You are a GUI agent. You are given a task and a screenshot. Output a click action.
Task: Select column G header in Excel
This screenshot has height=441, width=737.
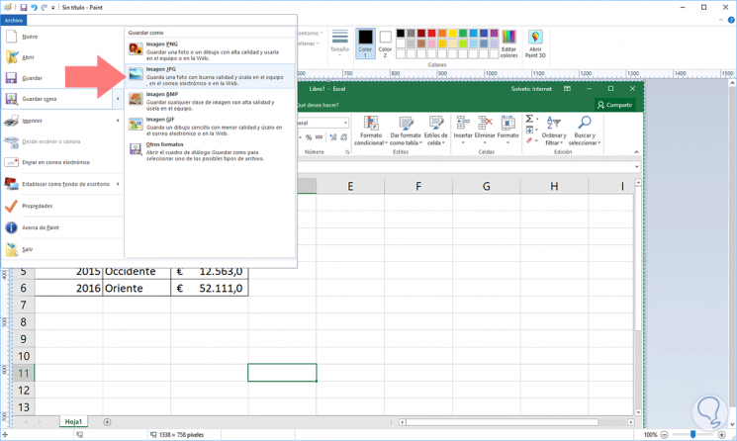coord(486,186)
